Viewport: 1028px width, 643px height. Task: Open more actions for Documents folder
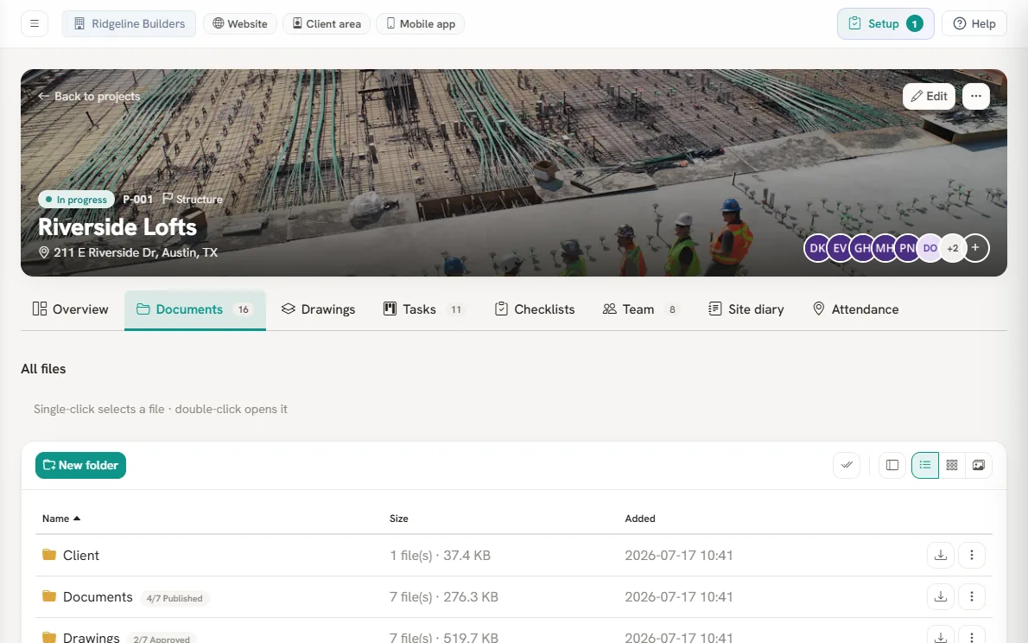(x=972, y=596)
